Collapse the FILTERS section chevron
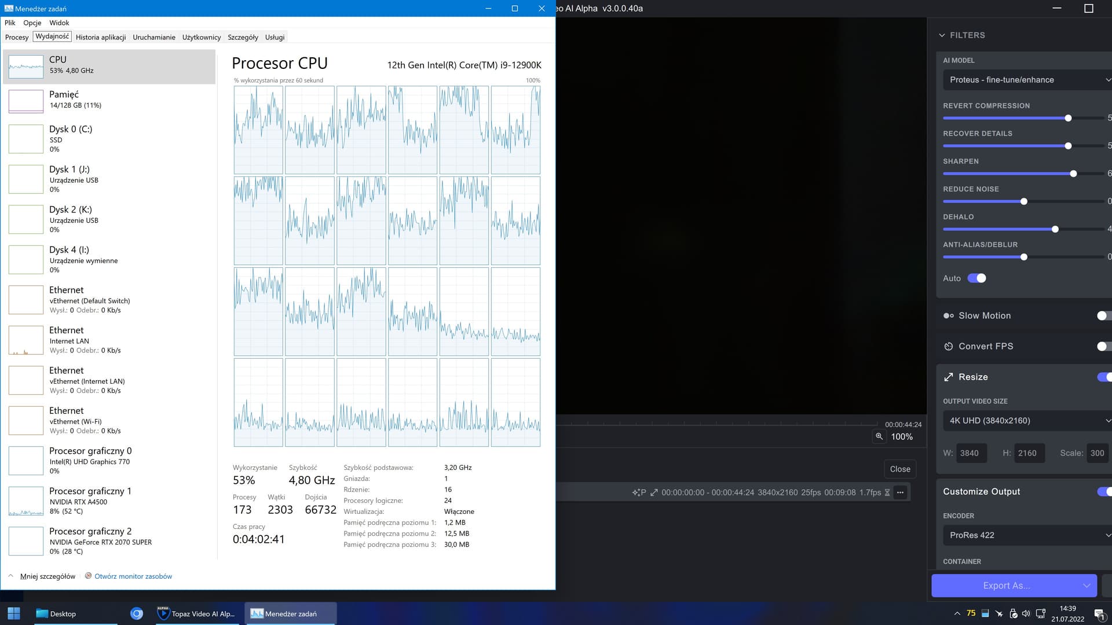1112x625 pixels. click(942, 35)
